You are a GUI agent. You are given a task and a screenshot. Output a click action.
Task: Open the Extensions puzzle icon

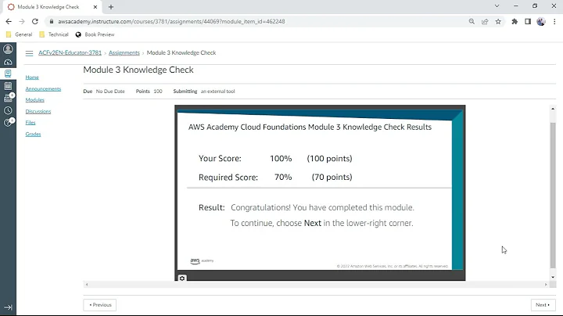[515, 22]
